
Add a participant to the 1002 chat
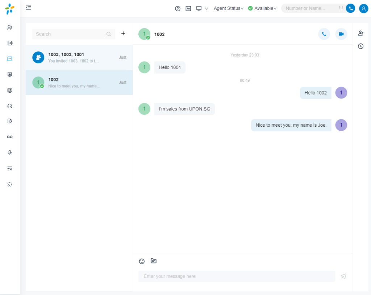click(x=360, y=33)
